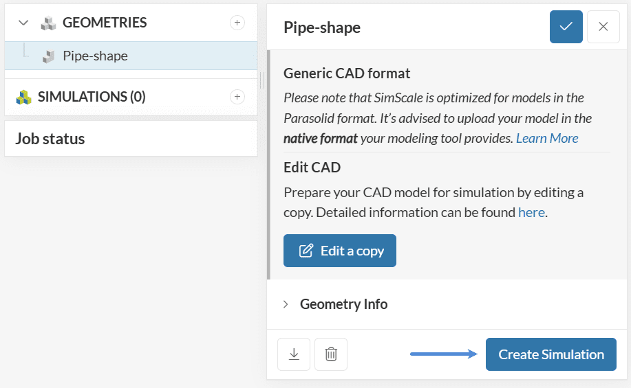This screenshot has width=631, height=388.
Task: Confirm with the blue checkmark button
Action: pyautogui.click(x=566, y=27)
